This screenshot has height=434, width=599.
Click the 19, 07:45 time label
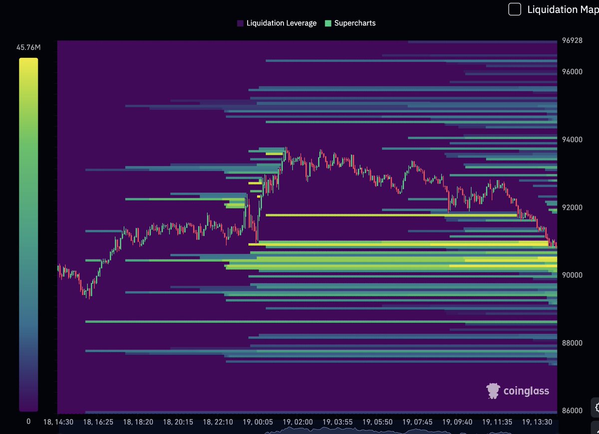coord(418,422)
